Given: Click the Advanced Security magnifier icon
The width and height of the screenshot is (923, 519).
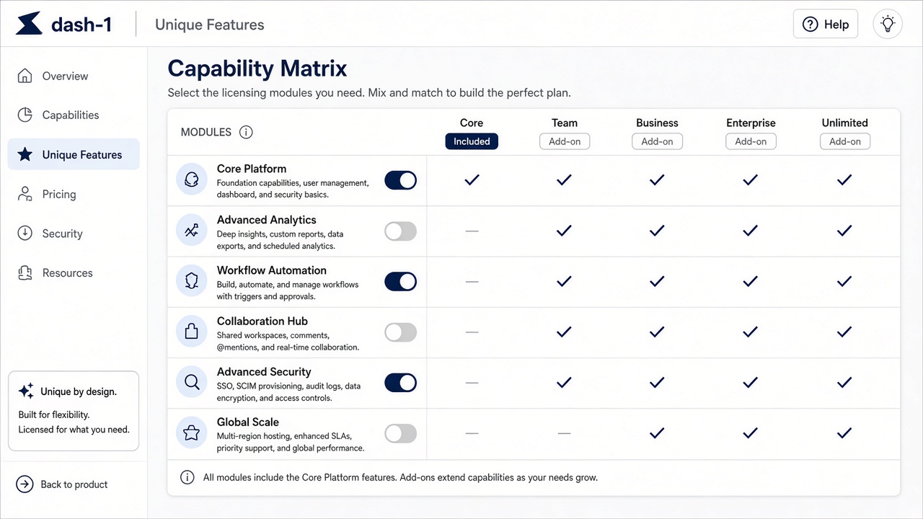Looking at the screenshot, I should point(192,383).
